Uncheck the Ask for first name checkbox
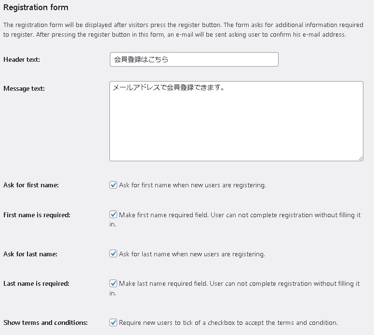374x335 pixels. [113, 185]
